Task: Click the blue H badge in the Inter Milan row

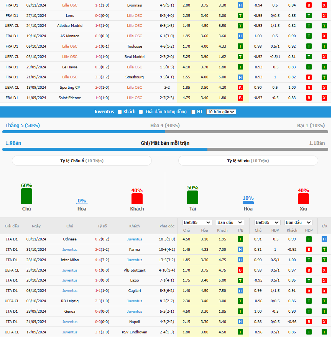Action: pos(240,260)
